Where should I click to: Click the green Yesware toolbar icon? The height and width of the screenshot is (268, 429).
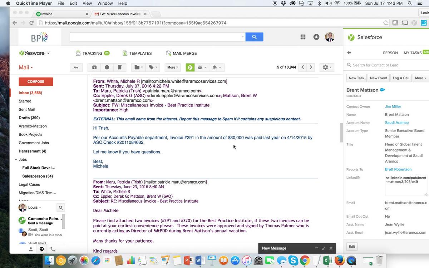click(x=190, y=67)
